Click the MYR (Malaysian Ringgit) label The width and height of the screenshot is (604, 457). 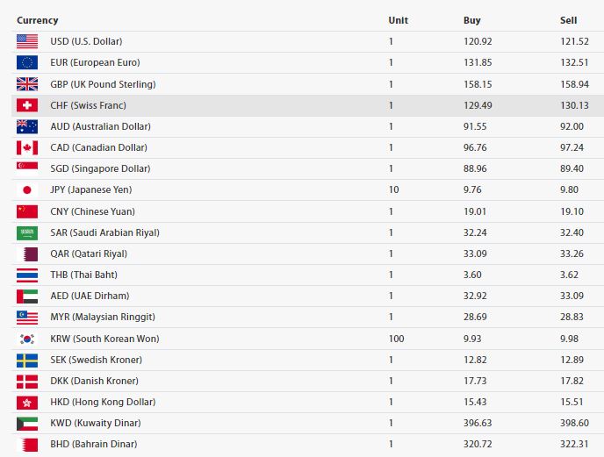[103, 317]
